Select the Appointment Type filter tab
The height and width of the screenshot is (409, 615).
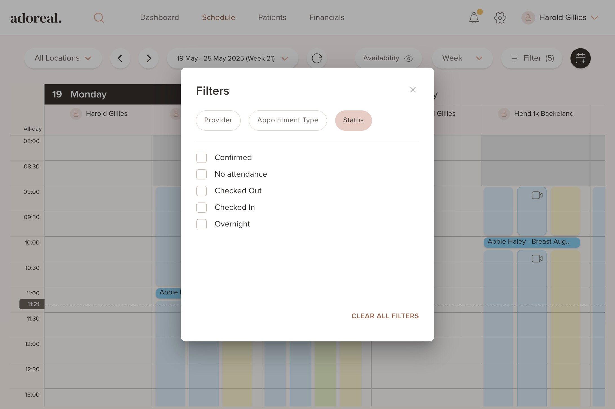pos(287,120)
